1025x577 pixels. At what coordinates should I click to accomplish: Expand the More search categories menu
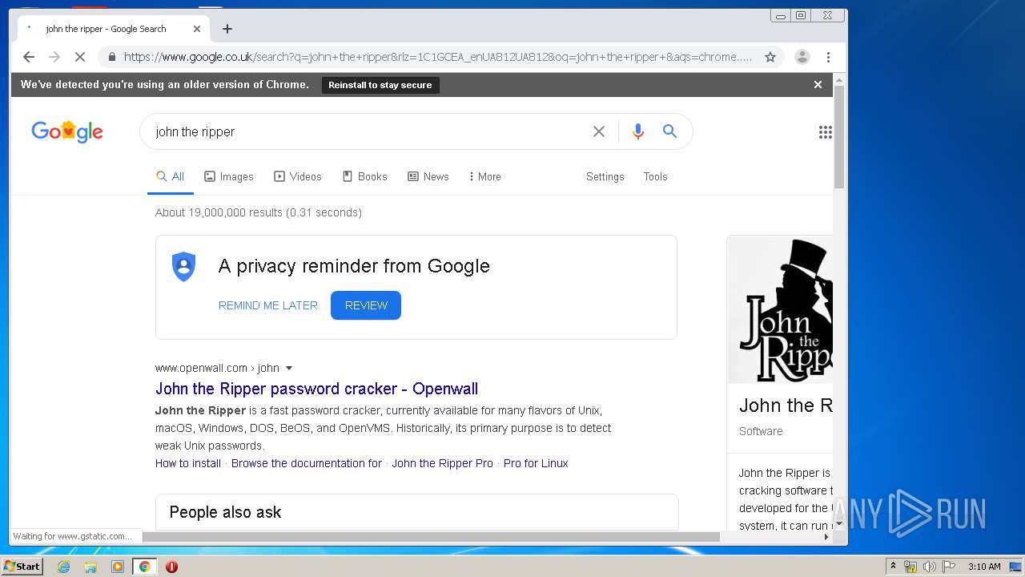(x=485, y=176)
